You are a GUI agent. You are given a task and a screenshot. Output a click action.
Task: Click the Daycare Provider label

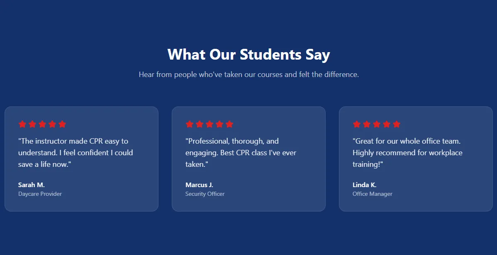pos(40,194)
